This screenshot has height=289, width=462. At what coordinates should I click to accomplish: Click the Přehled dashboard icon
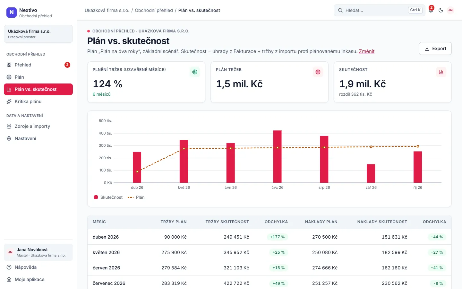[x=9, y=65]
